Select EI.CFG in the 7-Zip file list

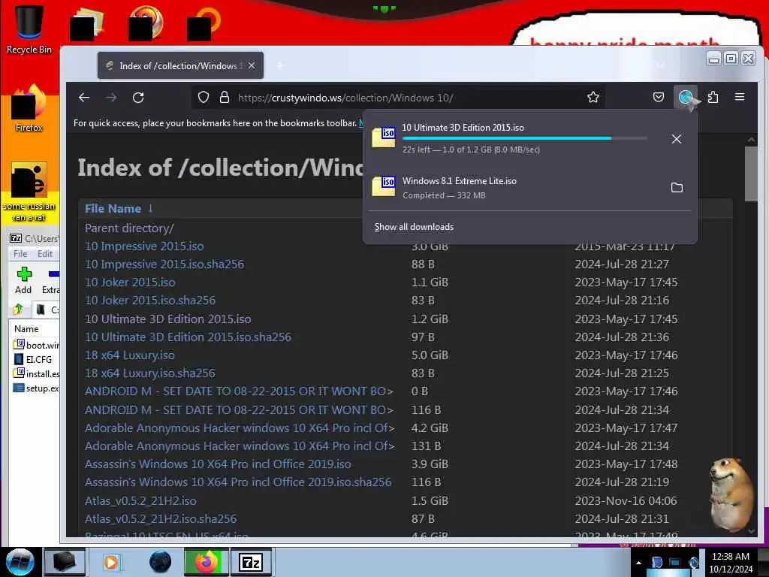33,360
